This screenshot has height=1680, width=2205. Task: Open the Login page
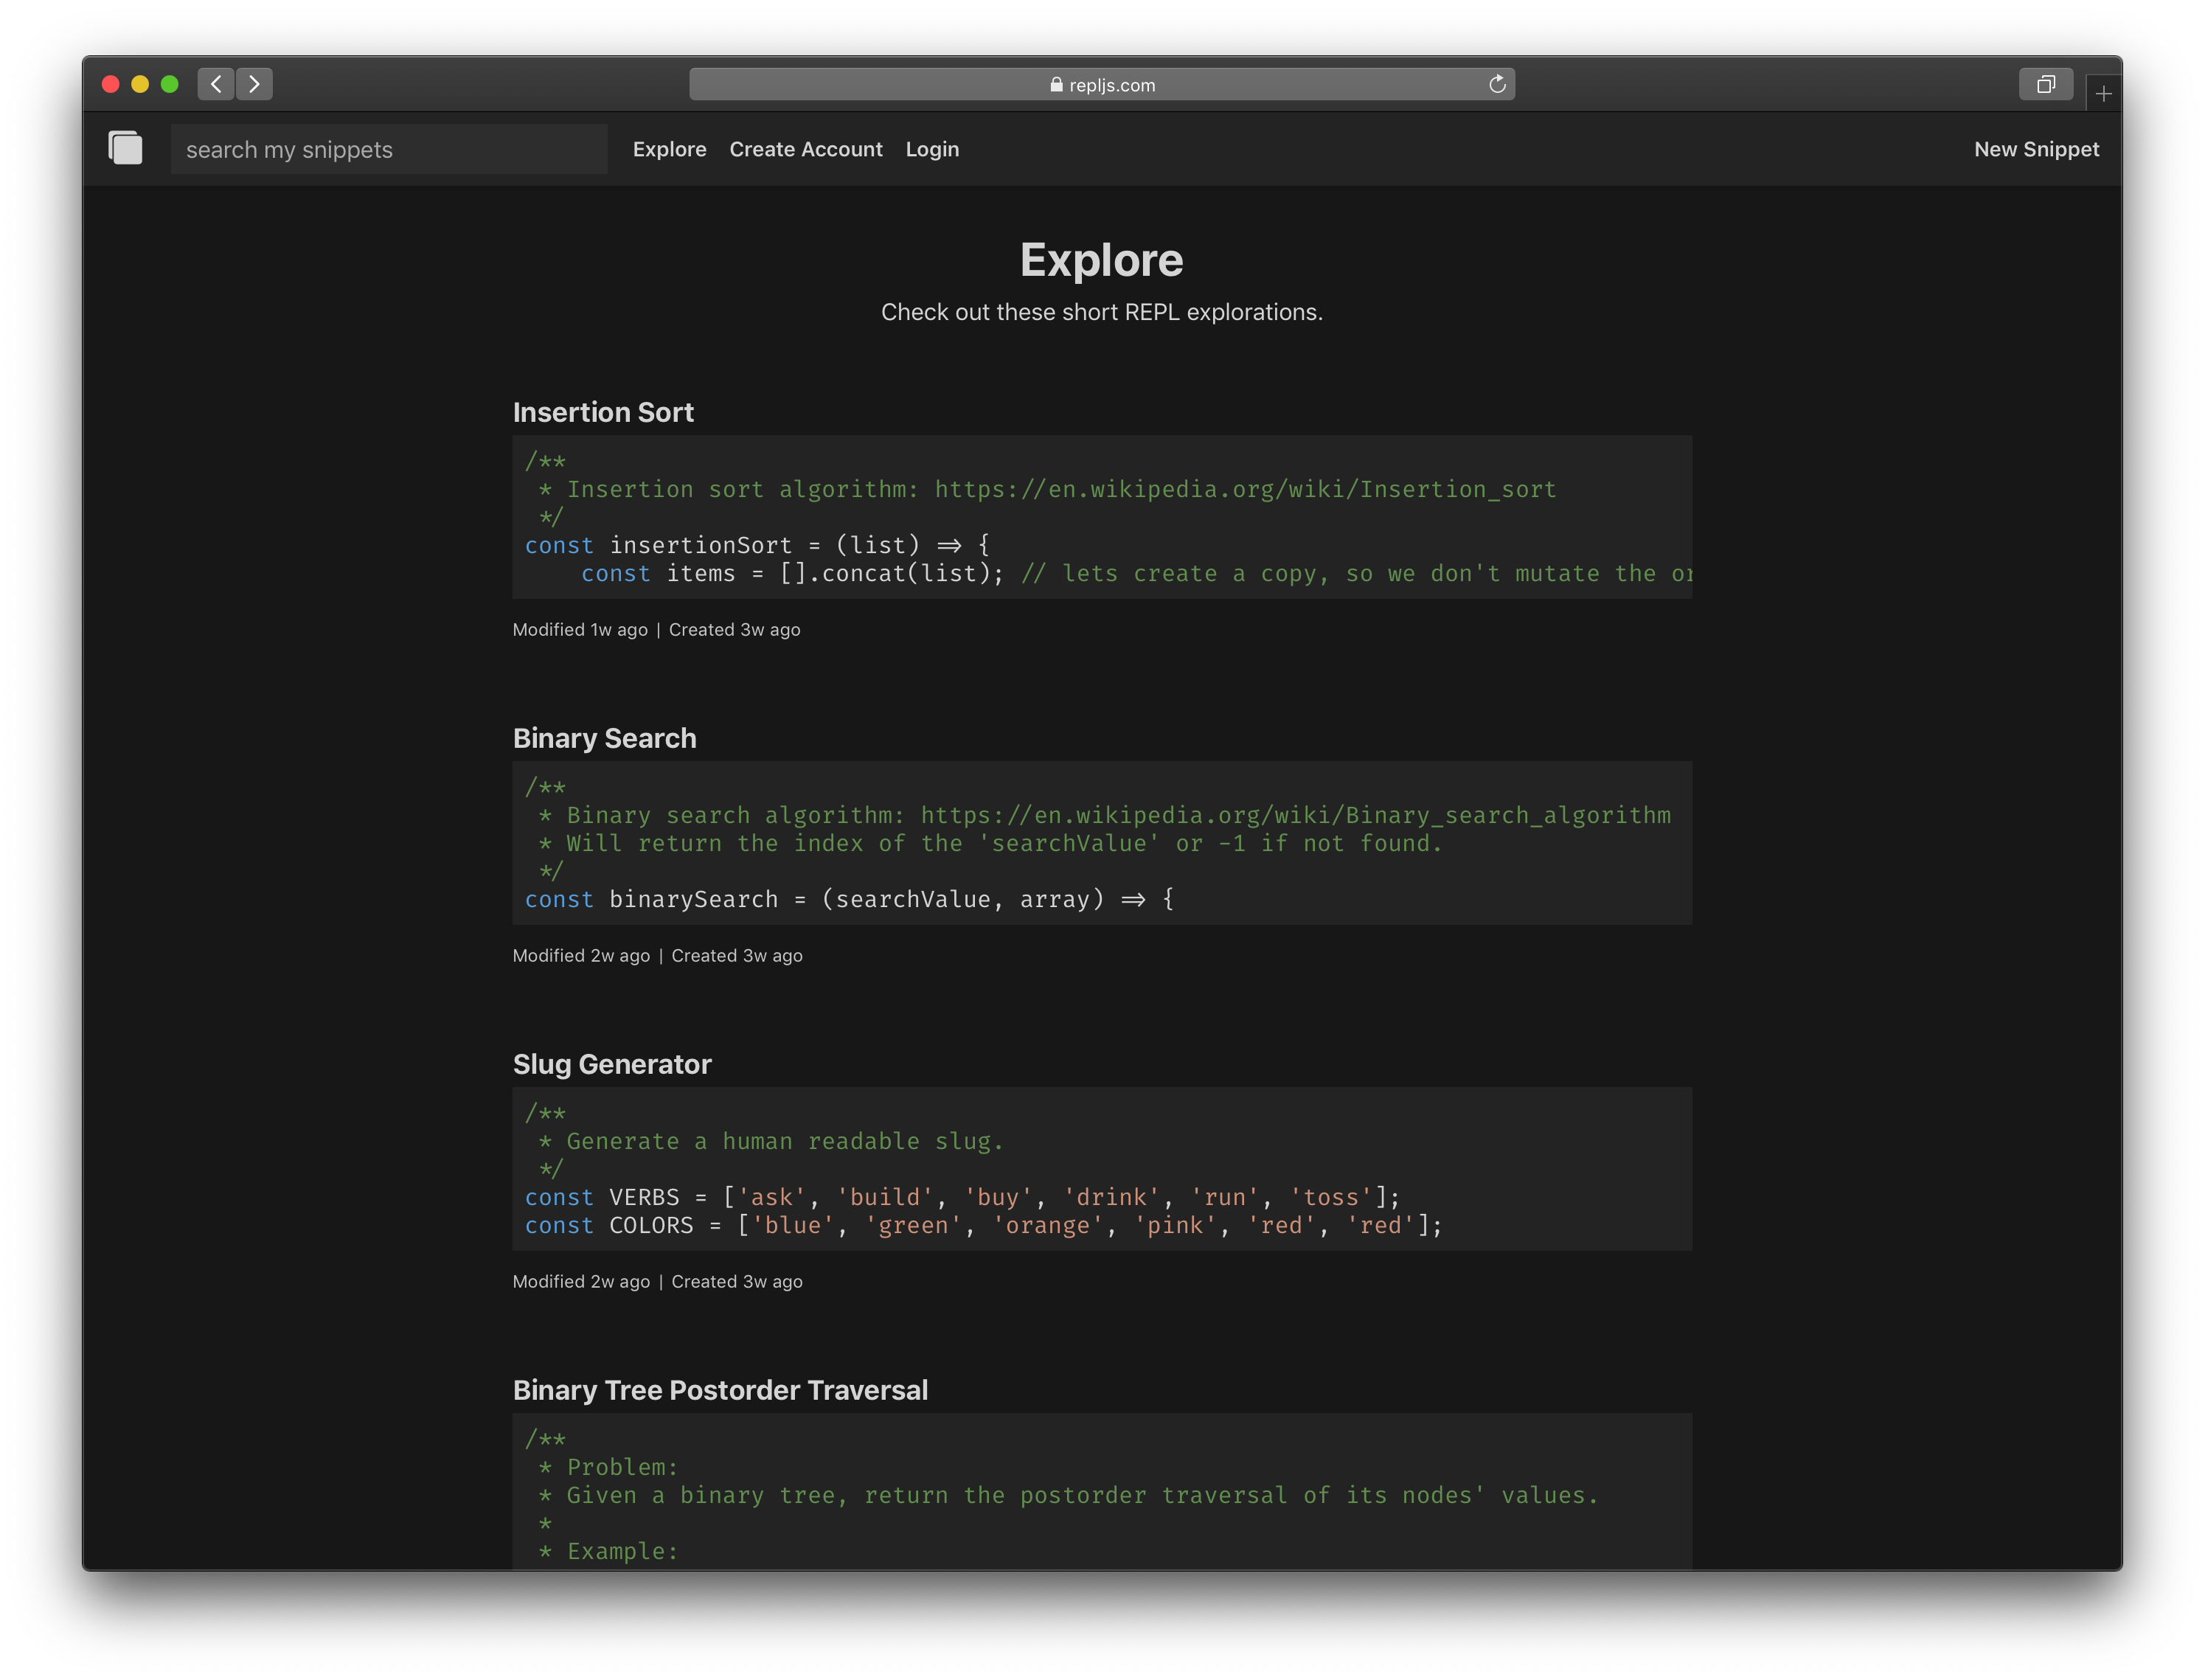pos(931,149)
